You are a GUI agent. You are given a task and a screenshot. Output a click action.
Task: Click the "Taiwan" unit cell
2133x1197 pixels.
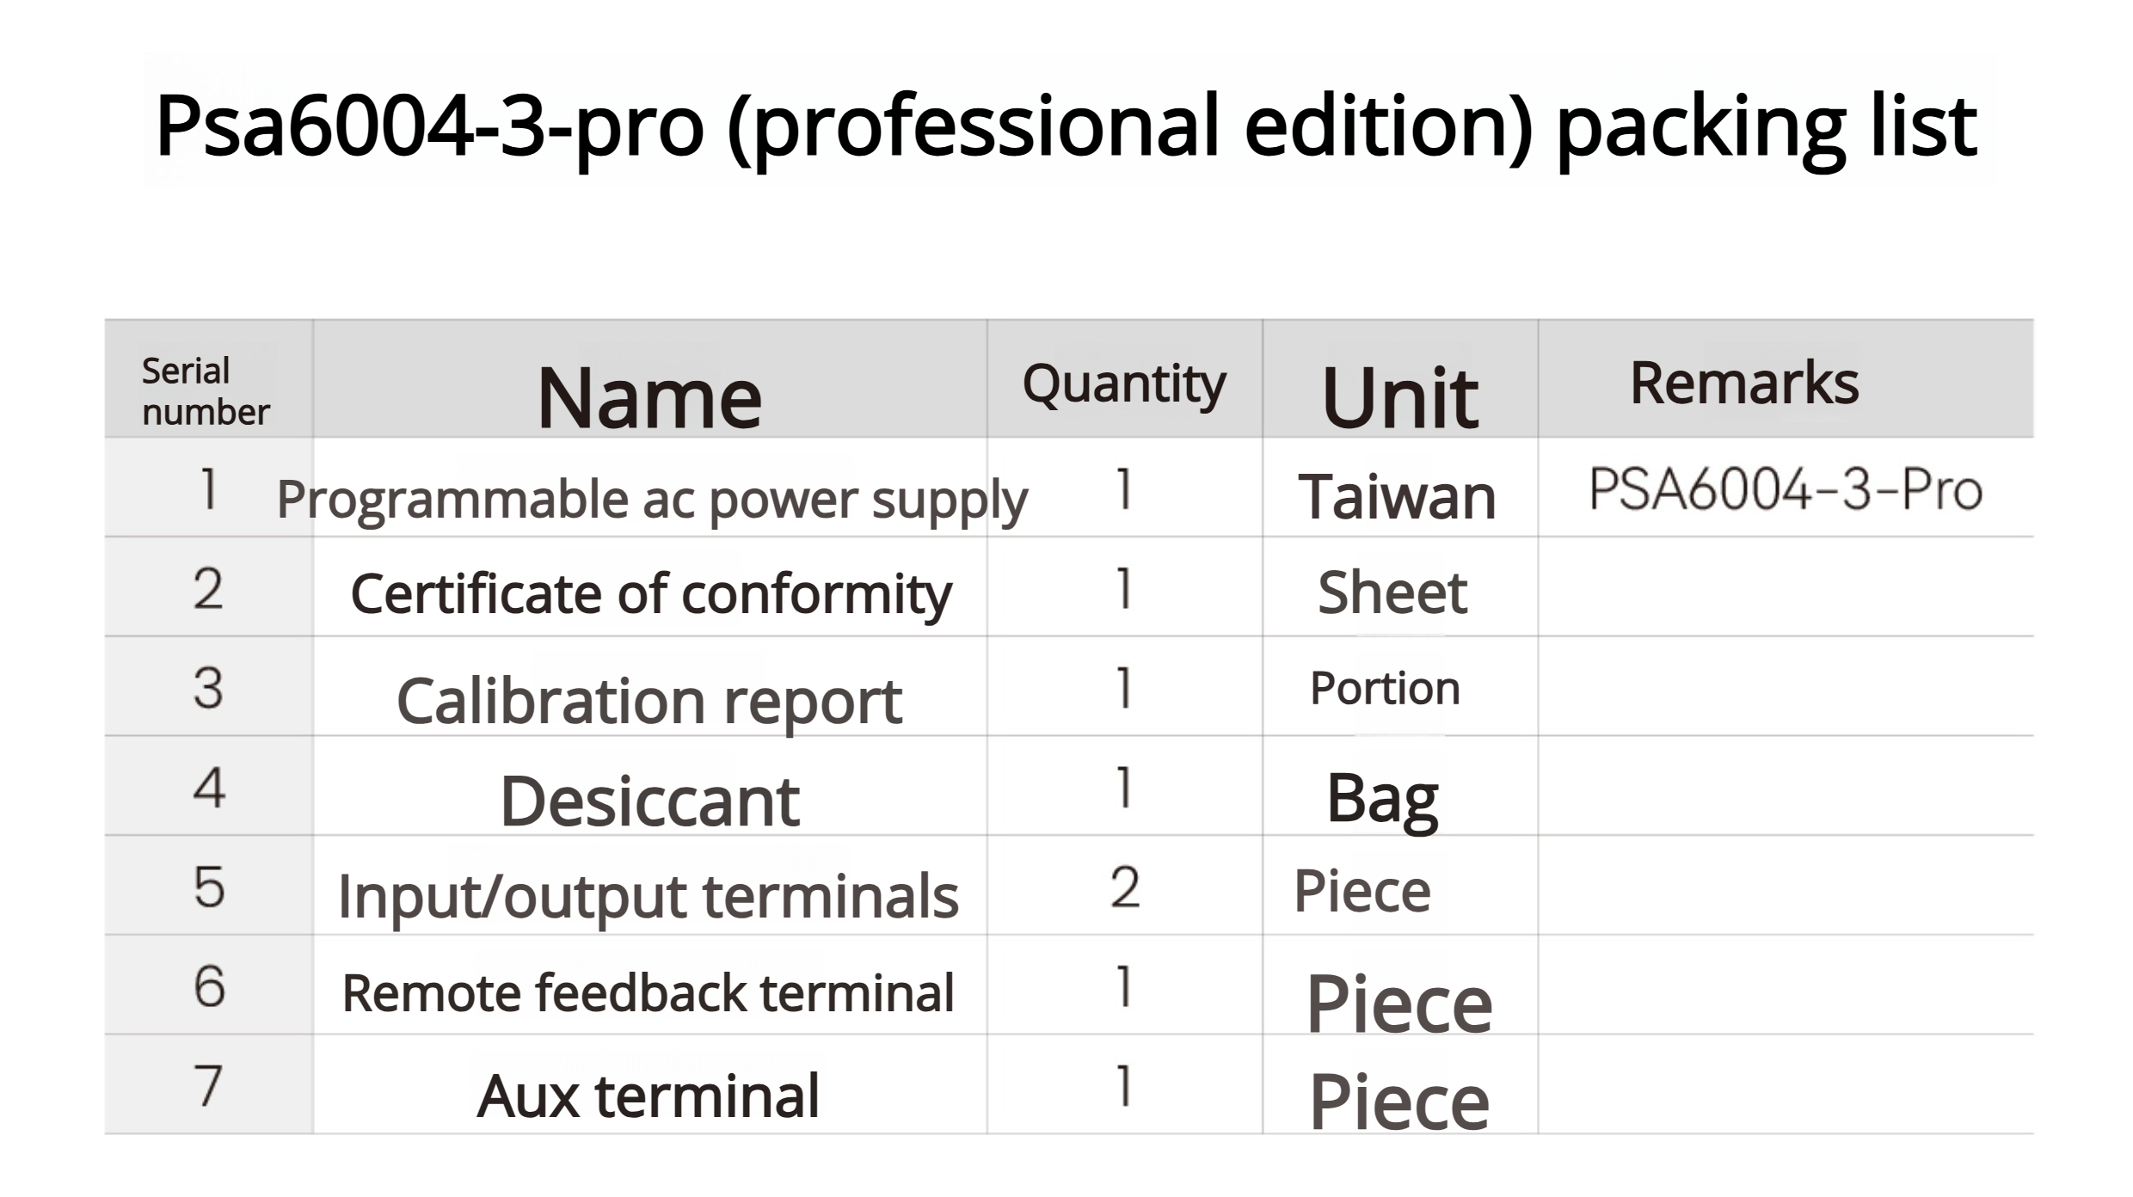tap(1398, 497)
